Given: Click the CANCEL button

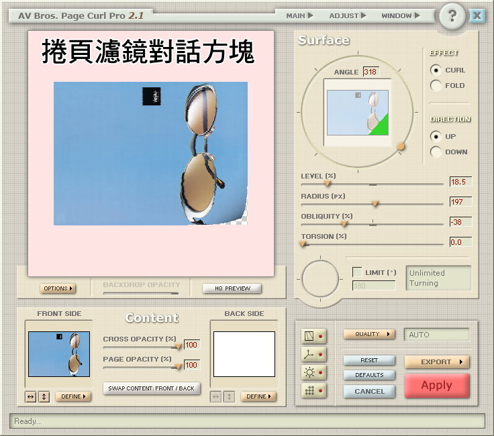Looking at the screenshot, I should pyautogui.click(x=369, y=391).
